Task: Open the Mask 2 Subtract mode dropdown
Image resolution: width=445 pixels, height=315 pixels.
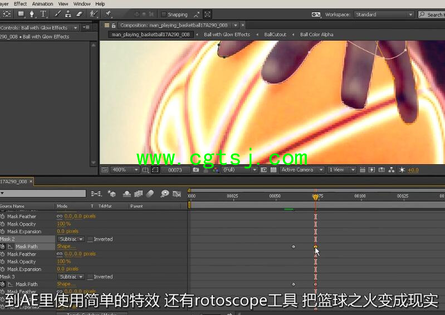Action: point(71,239)
